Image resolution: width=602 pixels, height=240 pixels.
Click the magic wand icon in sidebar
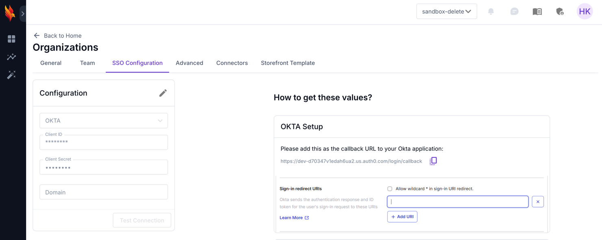pyautogui.click(x=11, y=75)
